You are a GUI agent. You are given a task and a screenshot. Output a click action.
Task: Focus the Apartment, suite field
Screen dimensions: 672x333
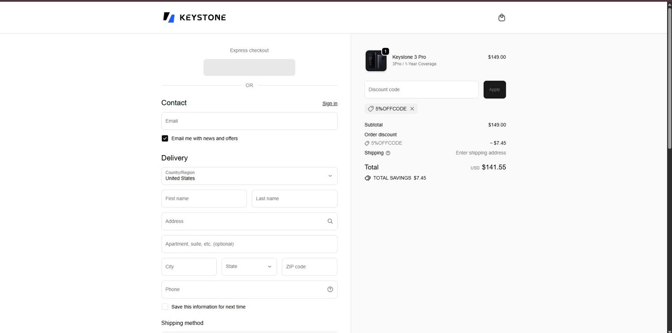249,244
